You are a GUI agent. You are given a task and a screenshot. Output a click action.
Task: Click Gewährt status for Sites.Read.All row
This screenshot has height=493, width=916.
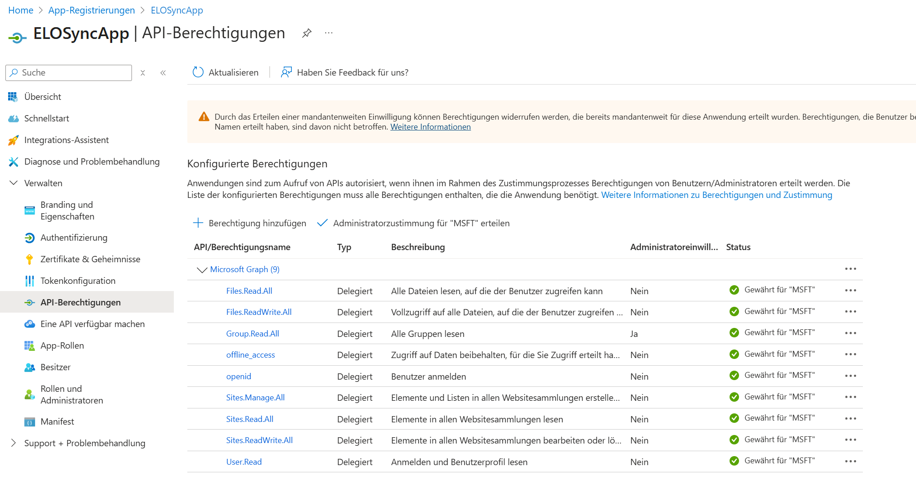click(780, 418)
